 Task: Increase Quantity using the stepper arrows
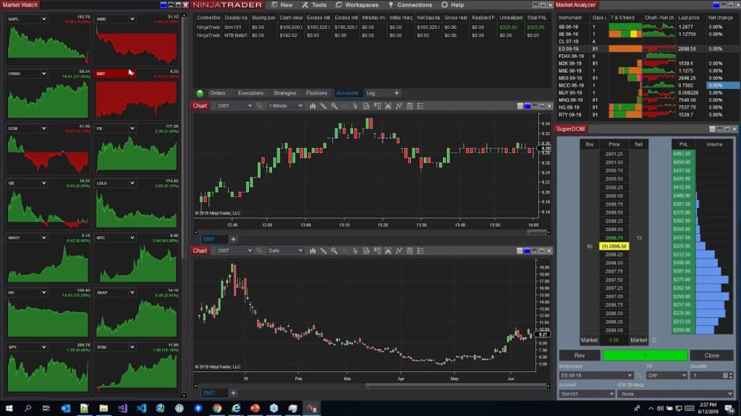[731, 375]
